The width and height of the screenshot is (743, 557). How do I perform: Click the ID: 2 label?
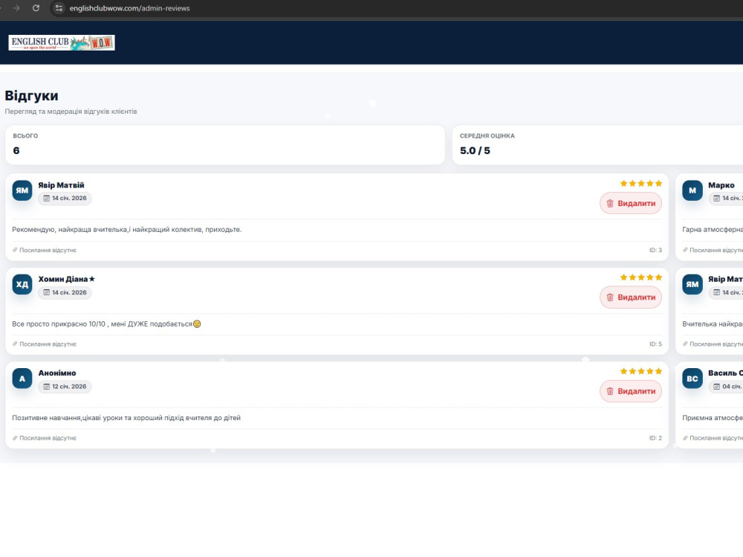coord(655,437)
